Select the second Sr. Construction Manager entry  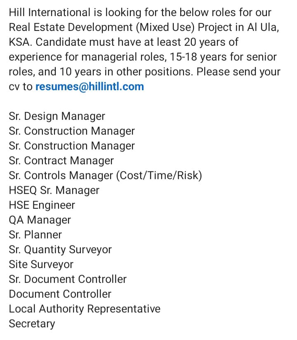tap(72, 146)
